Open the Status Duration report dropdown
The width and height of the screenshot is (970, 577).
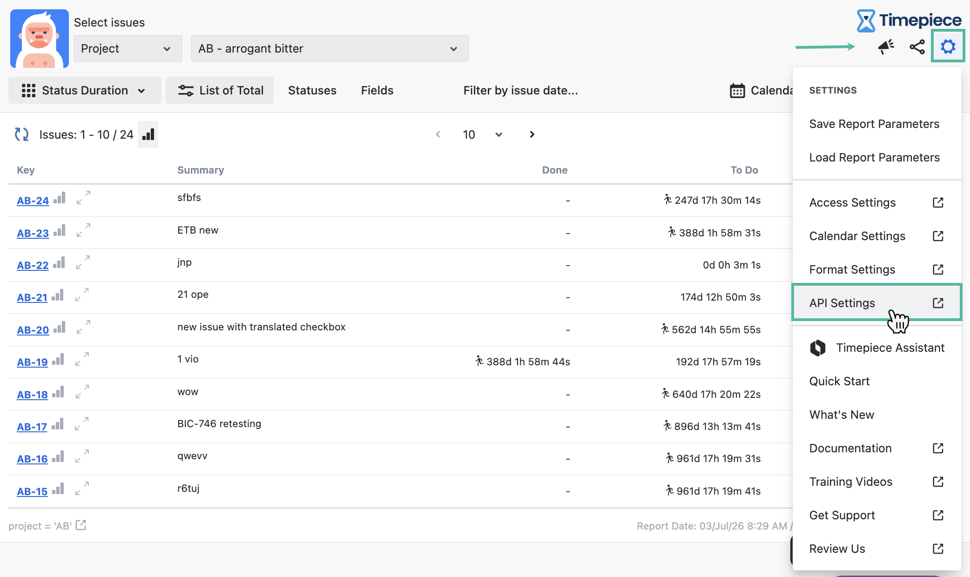click(x=85, y=90)
